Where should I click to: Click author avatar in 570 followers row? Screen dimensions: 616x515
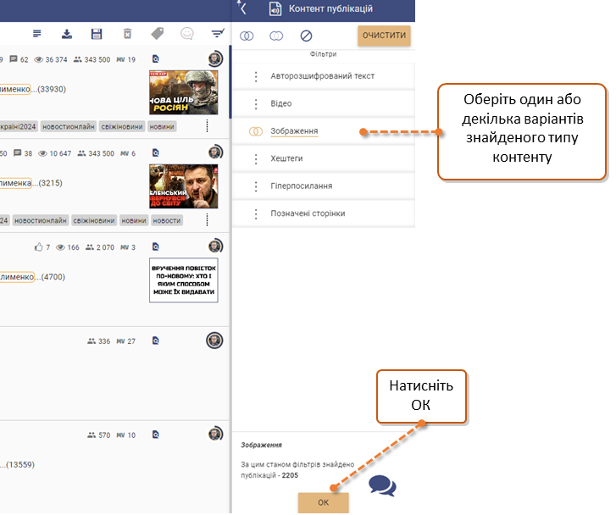[215, 434]
